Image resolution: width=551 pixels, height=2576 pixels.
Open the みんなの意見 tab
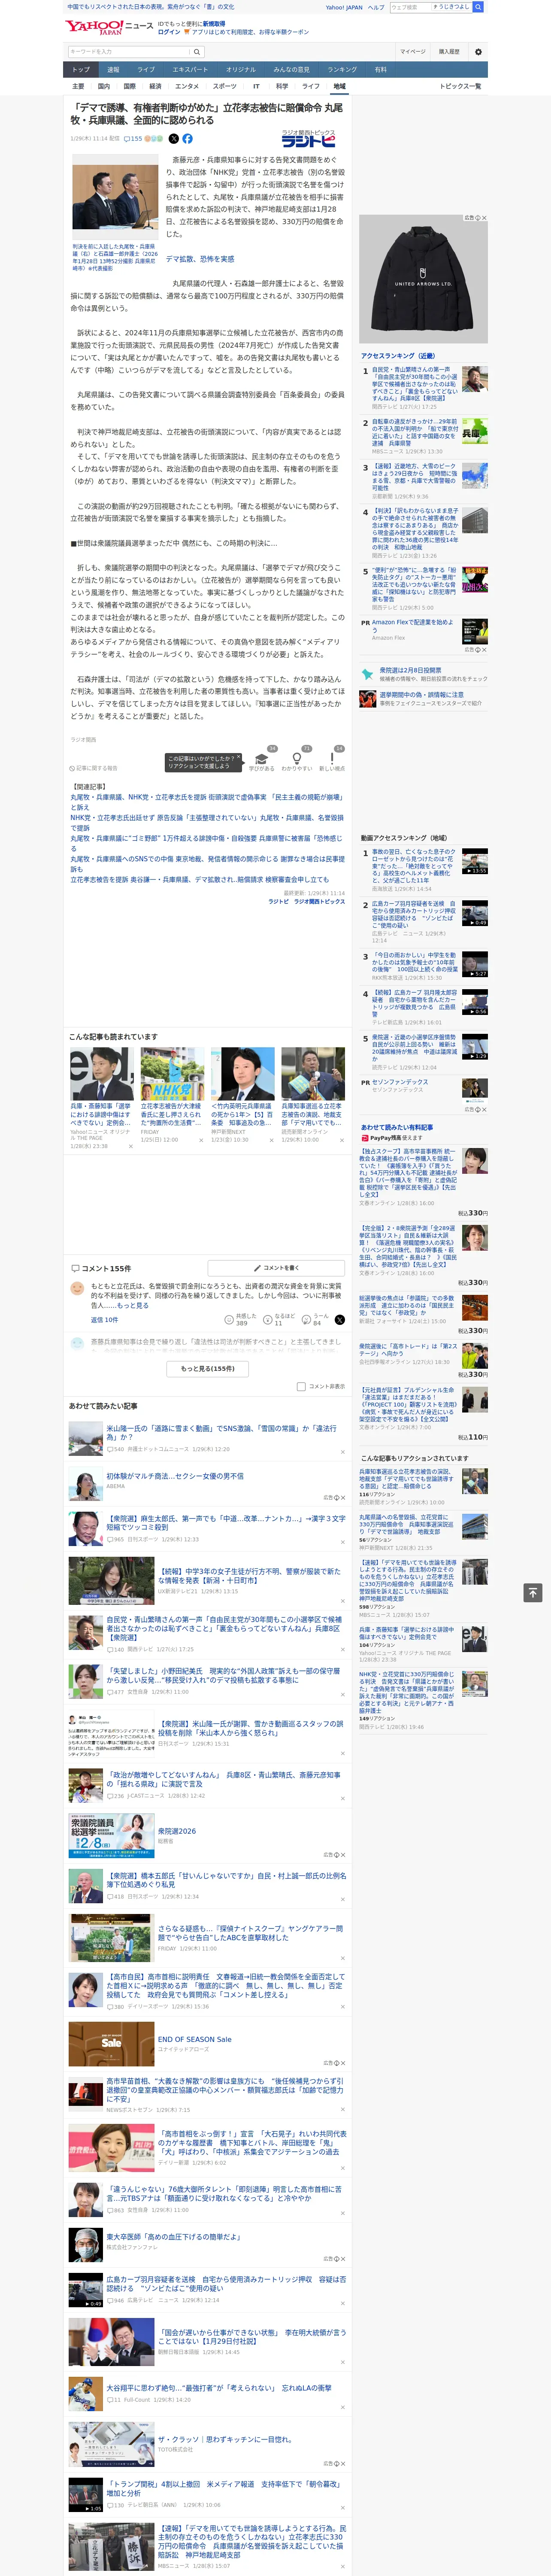pos(292,70)
